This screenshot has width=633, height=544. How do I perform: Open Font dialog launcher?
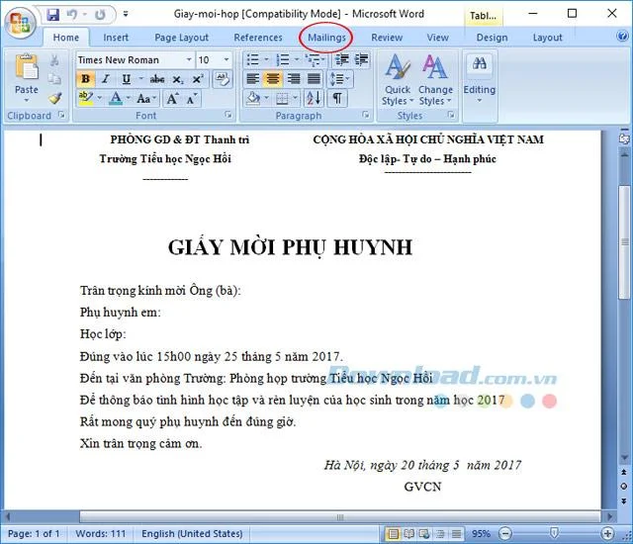pyautogui.click(x=228, y=115)
